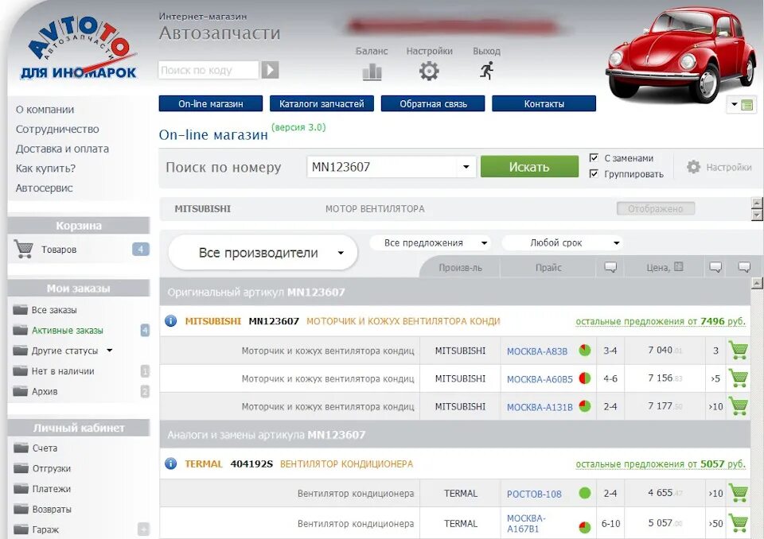Screen dimensions: 764x539
Task: Open the Любой срок dropdown
Action: [x=563, y=242]
